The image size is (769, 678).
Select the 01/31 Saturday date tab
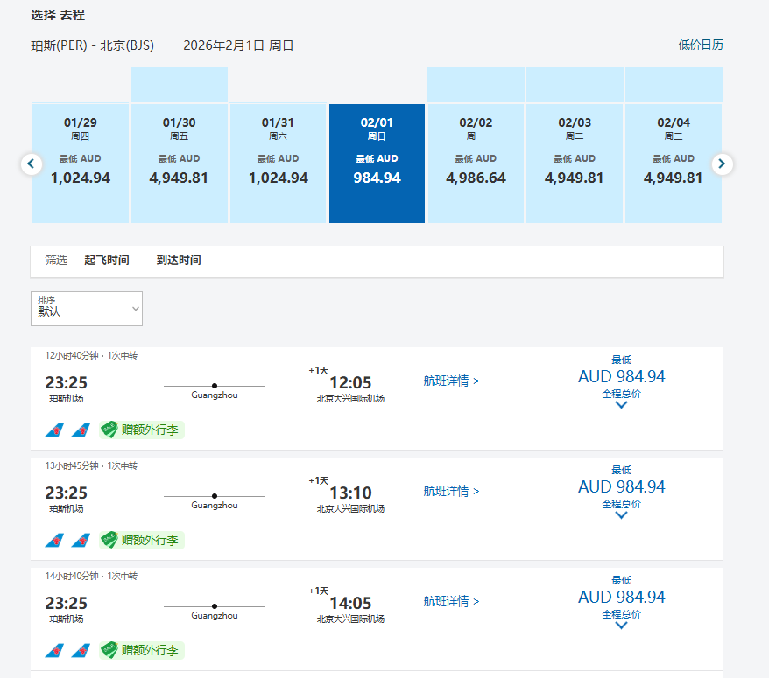coord(279,164)
